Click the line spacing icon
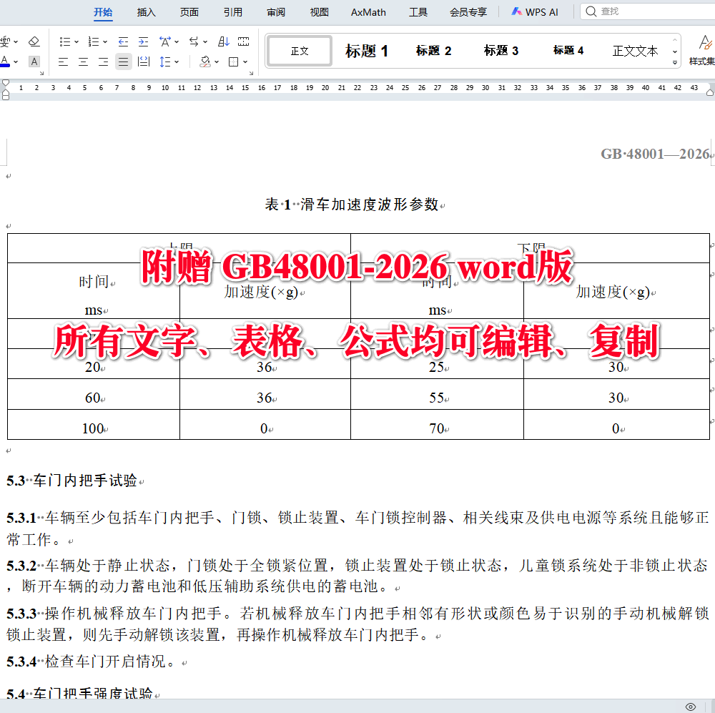Image resolution: width=715 pixels, height=713 pixels. [165, 62]
